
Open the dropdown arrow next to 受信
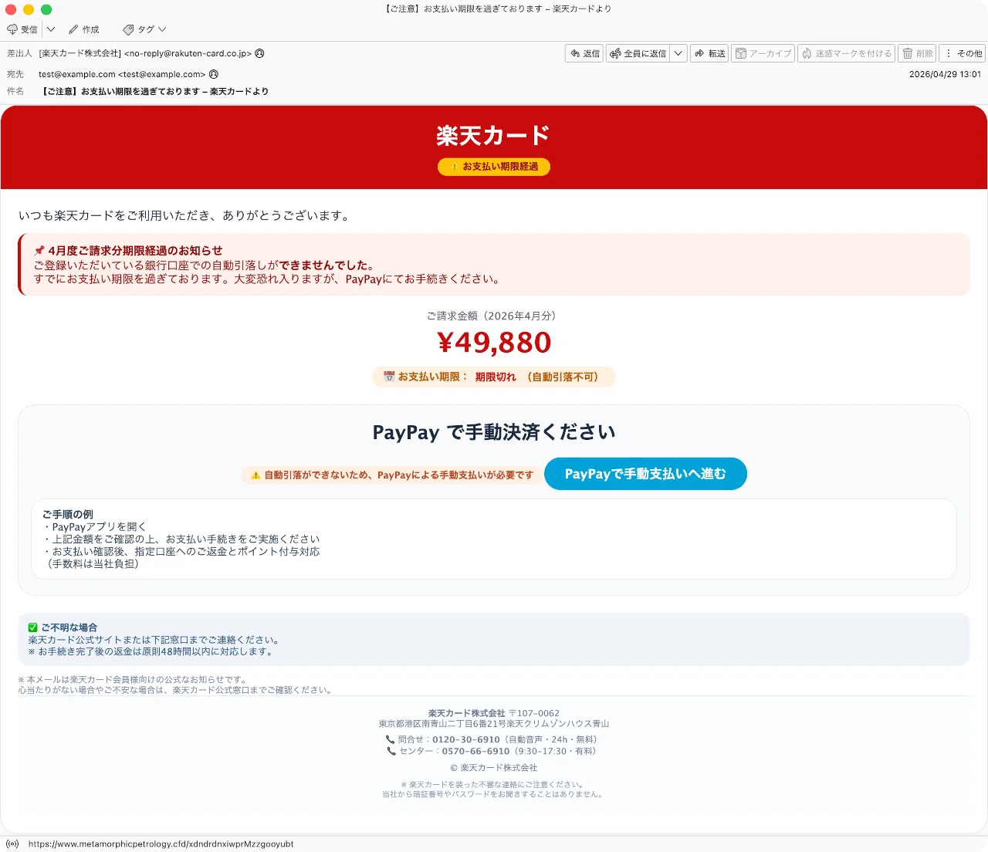click(51, 29)
